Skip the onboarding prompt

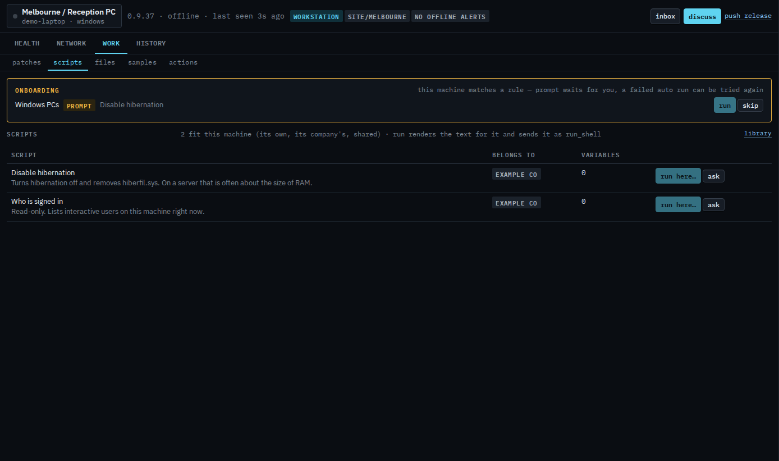pos(750,105)
